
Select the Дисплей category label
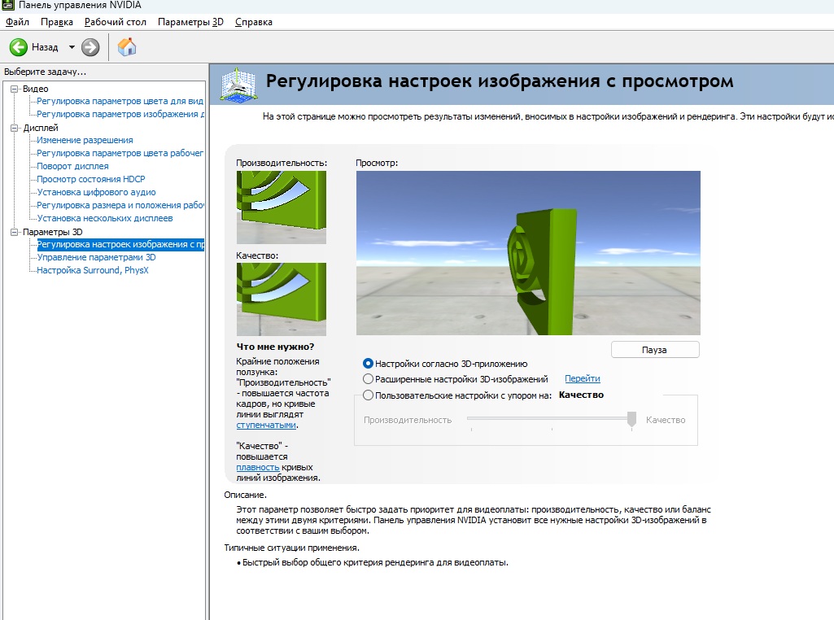pyautogui.click(x=41, y=128)
